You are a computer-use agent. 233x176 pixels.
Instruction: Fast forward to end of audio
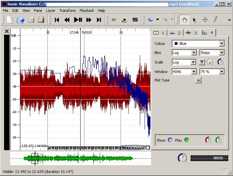pyautogui.click(x=99, y=20)
